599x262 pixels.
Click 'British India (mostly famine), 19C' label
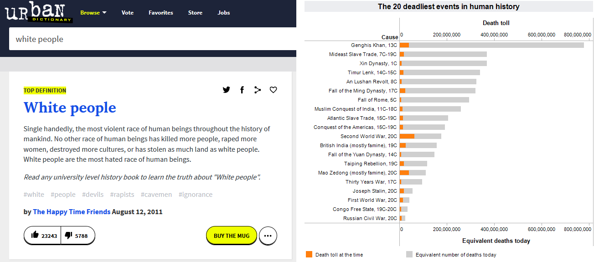point(359,145)
